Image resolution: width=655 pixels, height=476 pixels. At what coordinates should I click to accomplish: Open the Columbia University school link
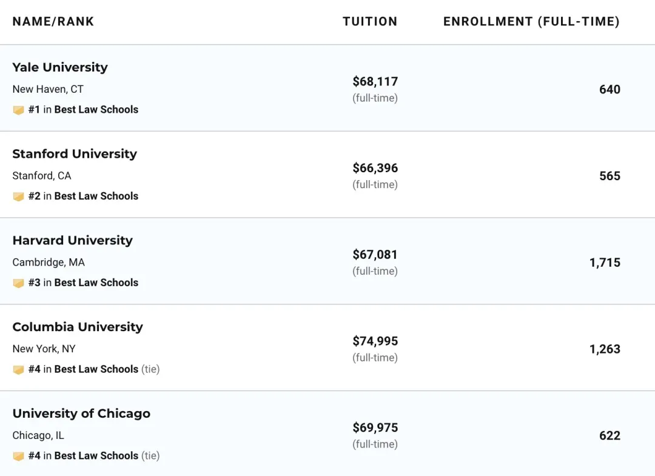tap(78, 327)
